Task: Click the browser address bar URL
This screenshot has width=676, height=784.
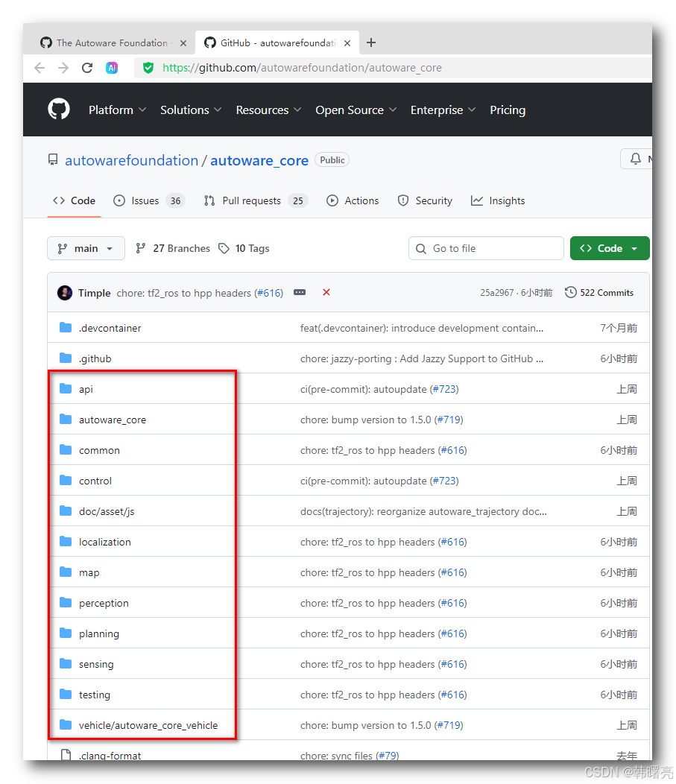Action: click(302, 68)
